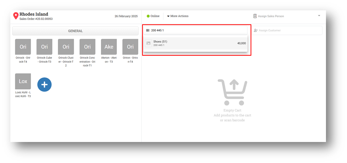
Task: Click the green Online status indicator
Action: tap(148, 16)
